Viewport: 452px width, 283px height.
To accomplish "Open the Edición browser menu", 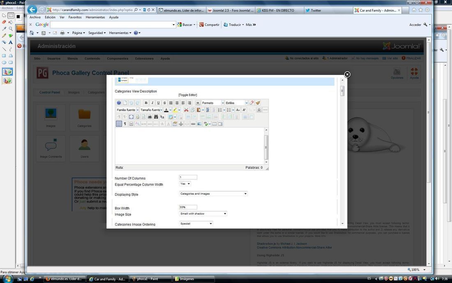I will tap(50, 17).
